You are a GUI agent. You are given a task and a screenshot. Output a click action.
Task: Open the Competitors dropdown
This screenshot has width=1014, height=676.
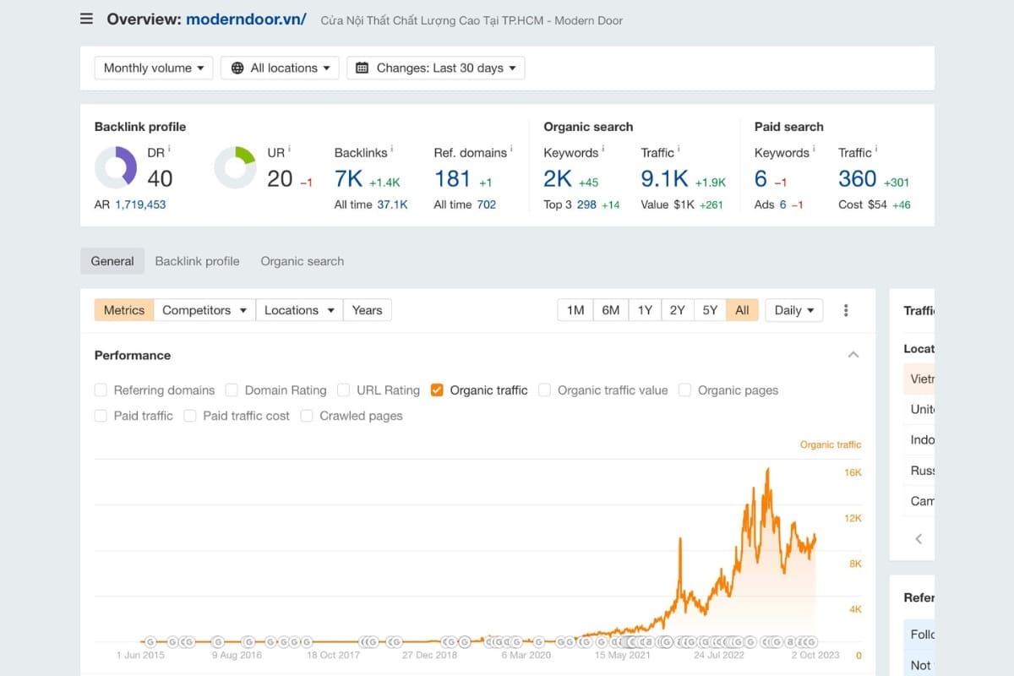(204, 310)
